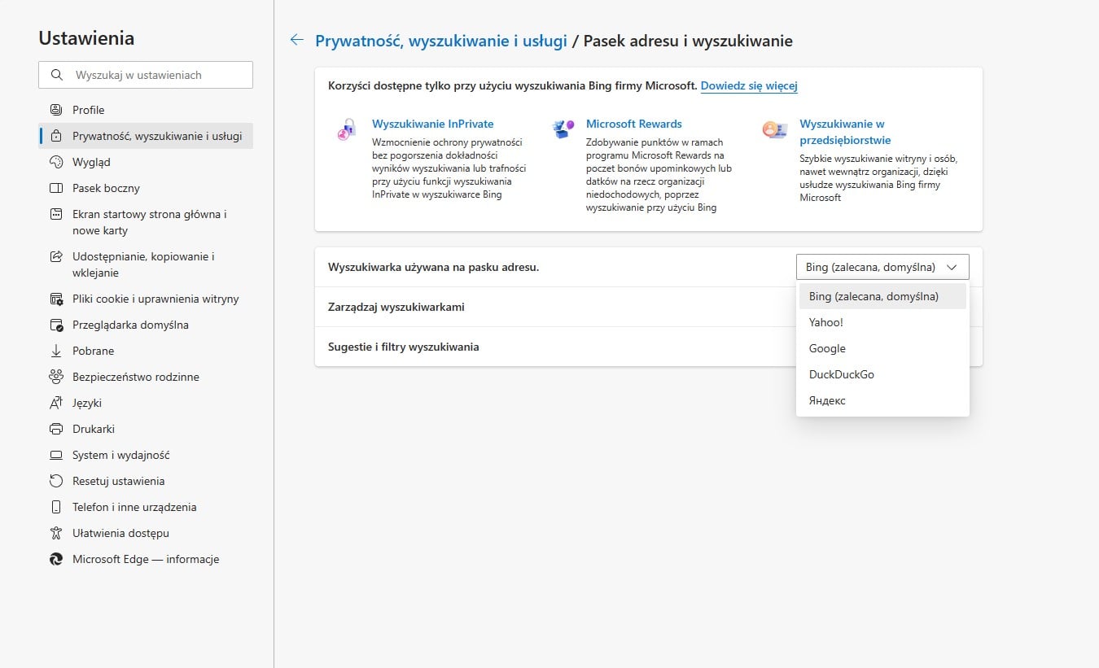Click the Języki language icon
The image size is (1099, 668).
pyautogui.click(x=56, y=403)
